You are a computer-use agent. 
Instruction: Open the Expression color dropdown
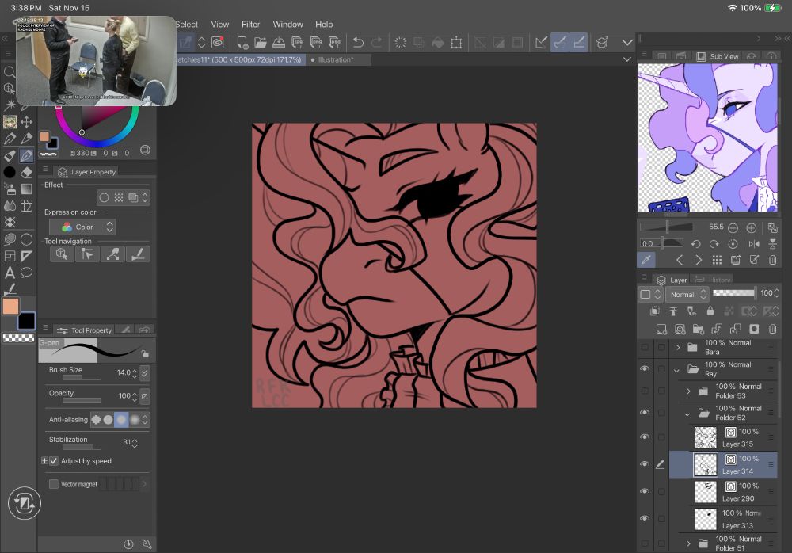coord(82,227)
